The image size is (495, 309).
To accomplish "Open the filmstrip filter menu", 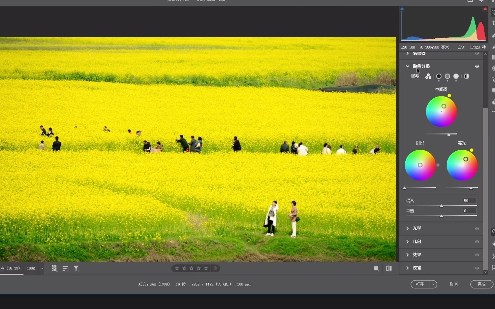I will pos(76,268).
